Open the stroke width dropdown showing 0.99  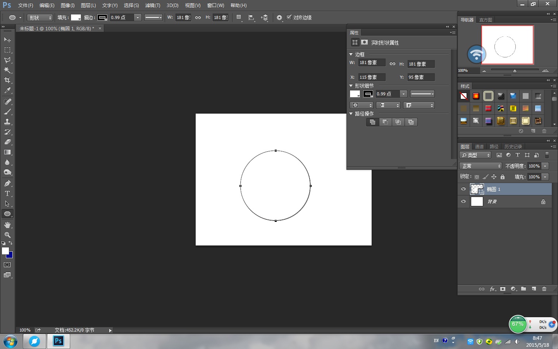click(x=138, y=17)
